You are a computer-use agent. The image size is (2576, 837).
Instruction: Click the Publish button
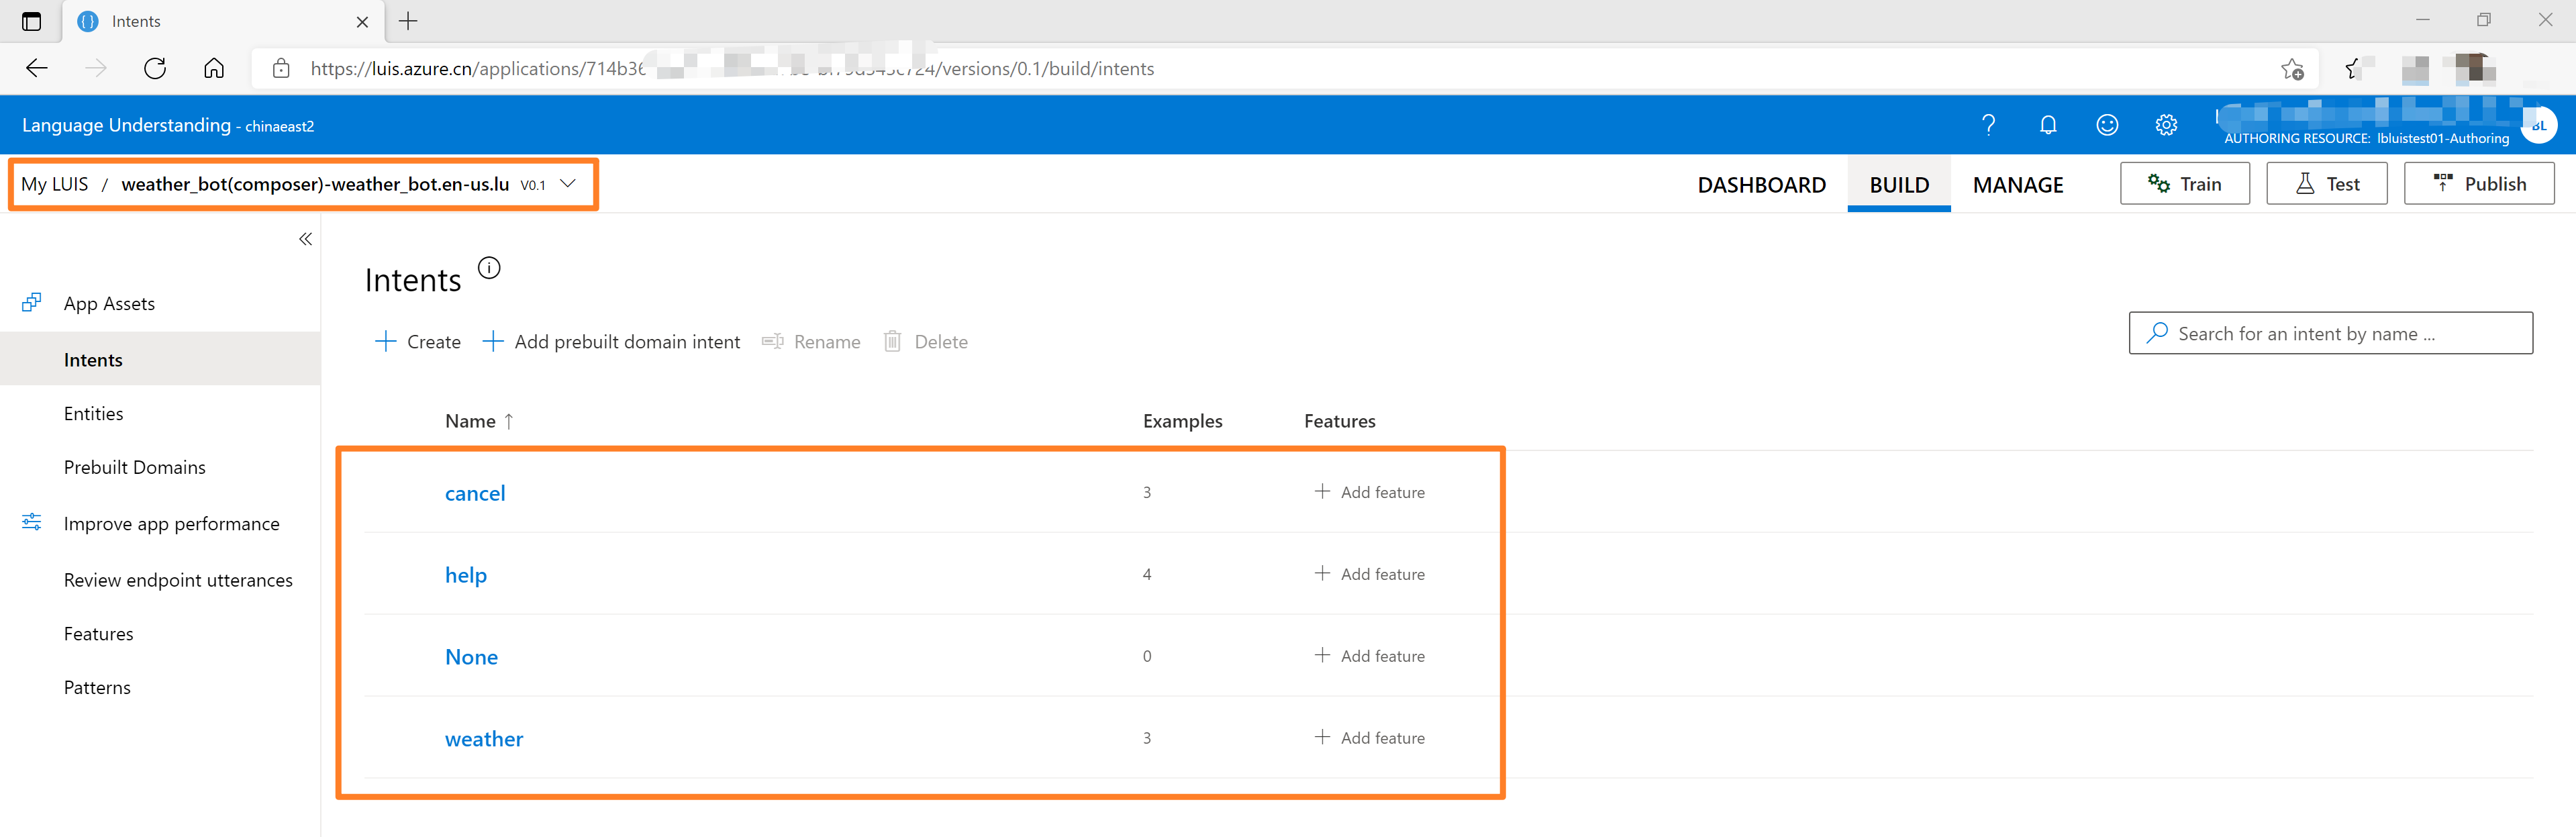tap(2478, 184)
